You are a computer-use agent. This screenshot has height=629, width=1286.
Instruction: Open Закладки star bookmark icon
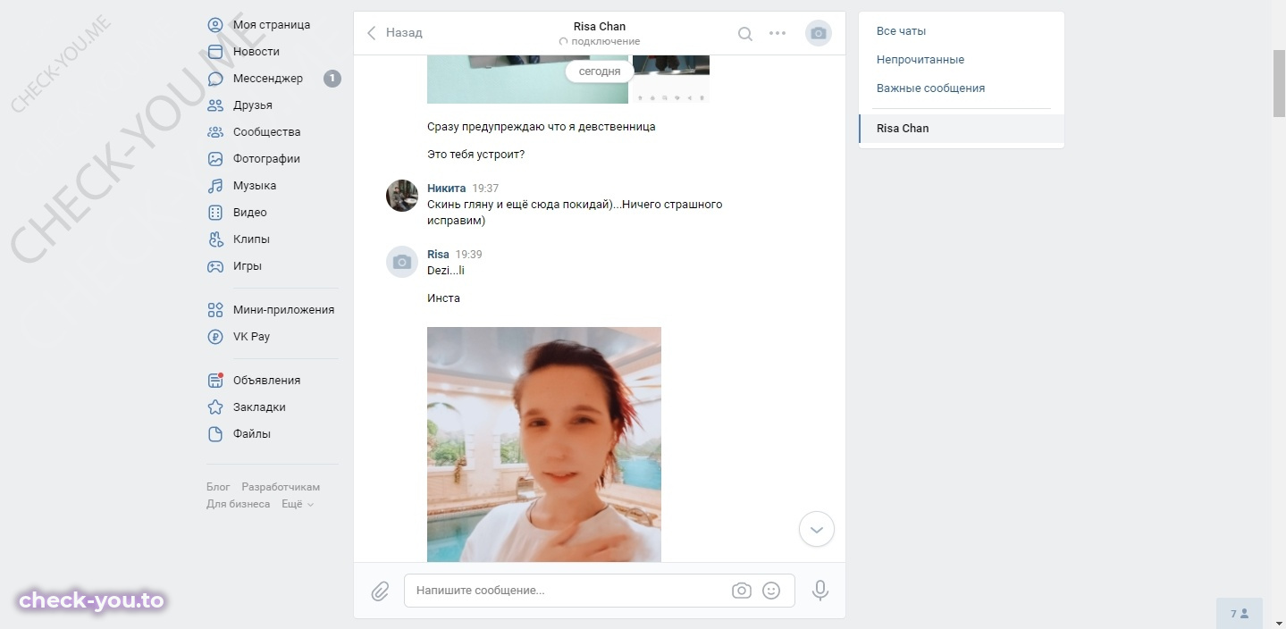point(215,407)
